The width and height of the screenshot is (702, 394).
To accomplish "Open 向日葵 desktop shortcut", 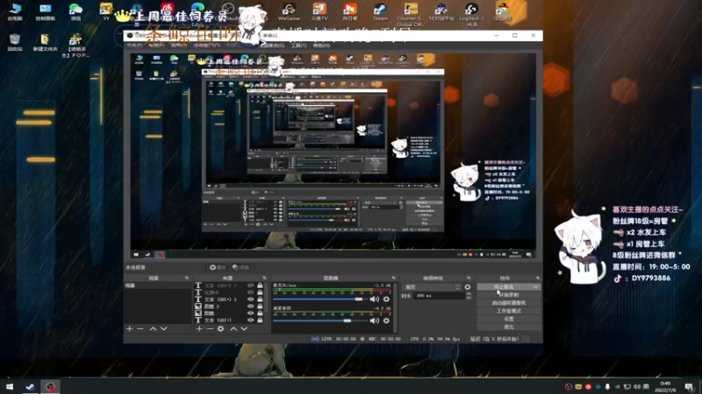I will [x=349, y=12].
